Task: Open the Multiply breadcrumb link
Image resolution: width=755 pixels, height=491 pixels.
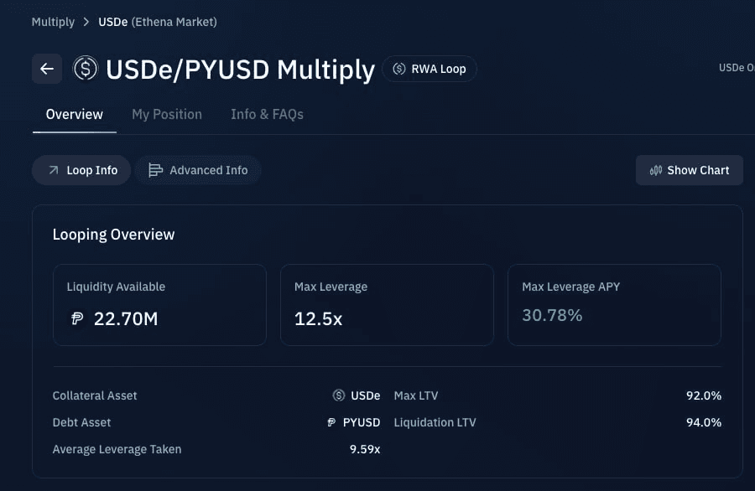Action: 53,22
